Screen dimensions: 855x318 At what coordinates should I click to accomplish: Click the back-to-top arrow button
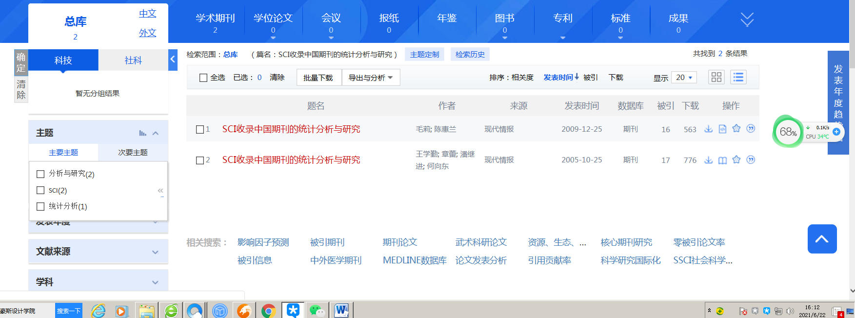click(x=822, y=239)
